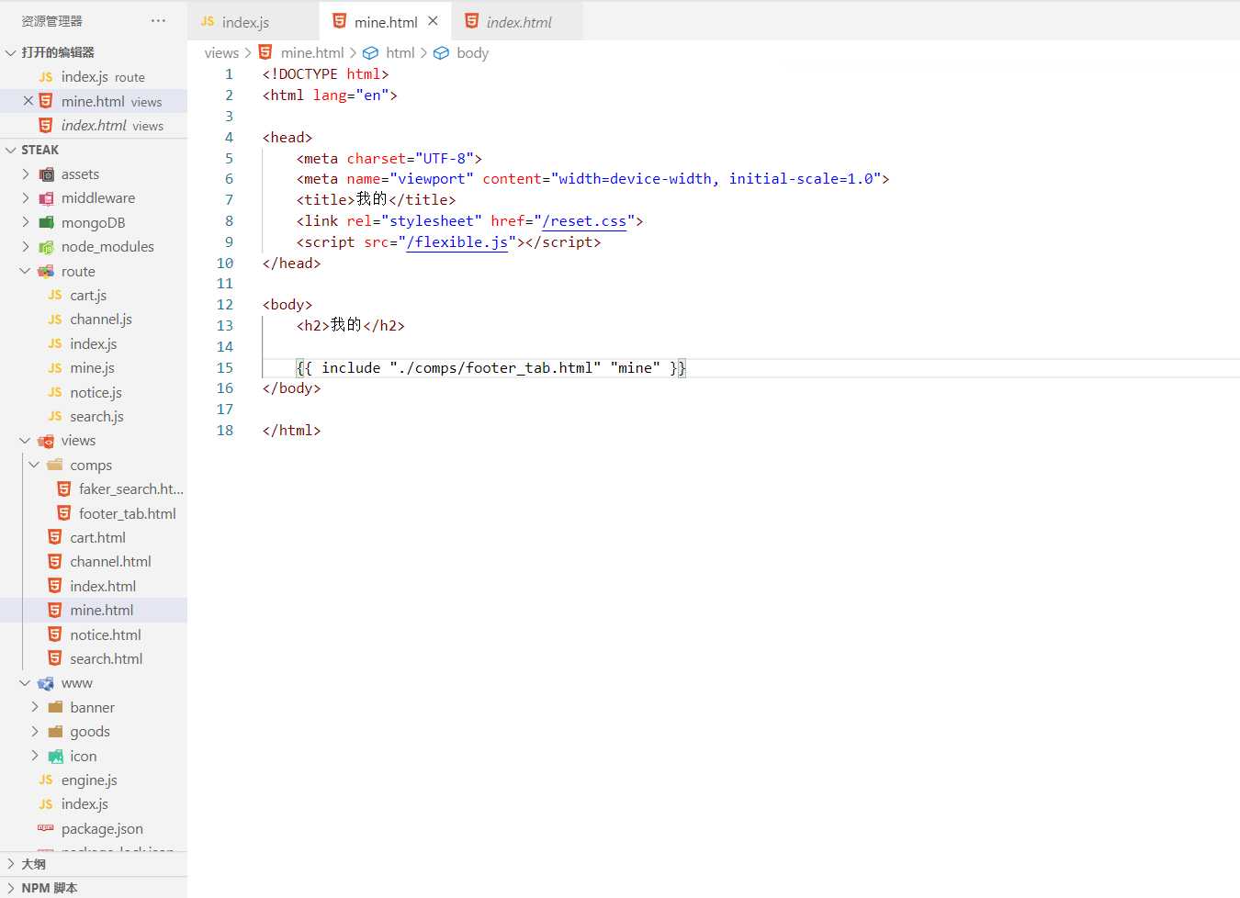Click the HTML5 icon on mine.html tab

[x=340, y=21]
